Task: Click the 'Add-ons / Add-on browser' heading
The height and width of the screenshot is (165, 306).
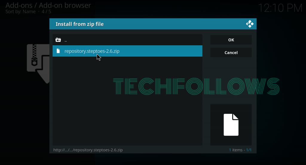Action: 48,5
